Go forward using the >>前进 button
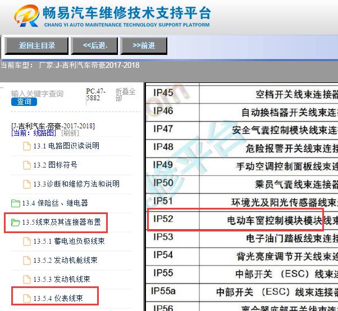 pyautogui.click(x=144, y=45)
